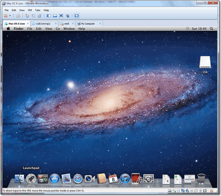Screen dimensions: 221x196
Task: Click network adapter status icon
Action: (x=183, y=191)
